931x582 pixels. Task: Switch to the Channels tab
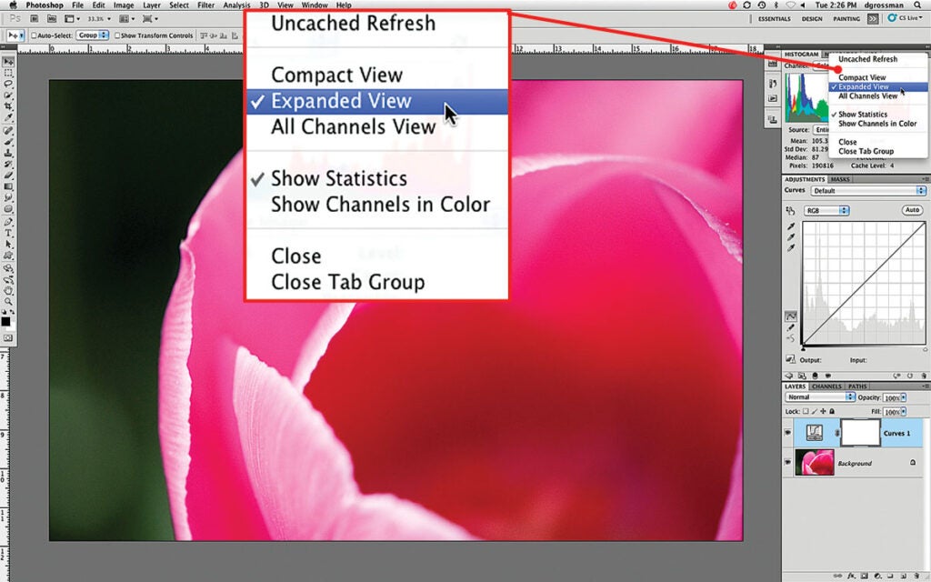click(826, 386)
